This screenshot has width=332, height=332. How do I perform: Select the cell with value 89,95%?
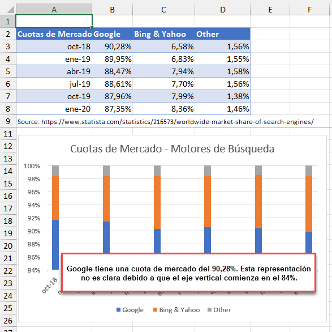click(x=112, y=59)
